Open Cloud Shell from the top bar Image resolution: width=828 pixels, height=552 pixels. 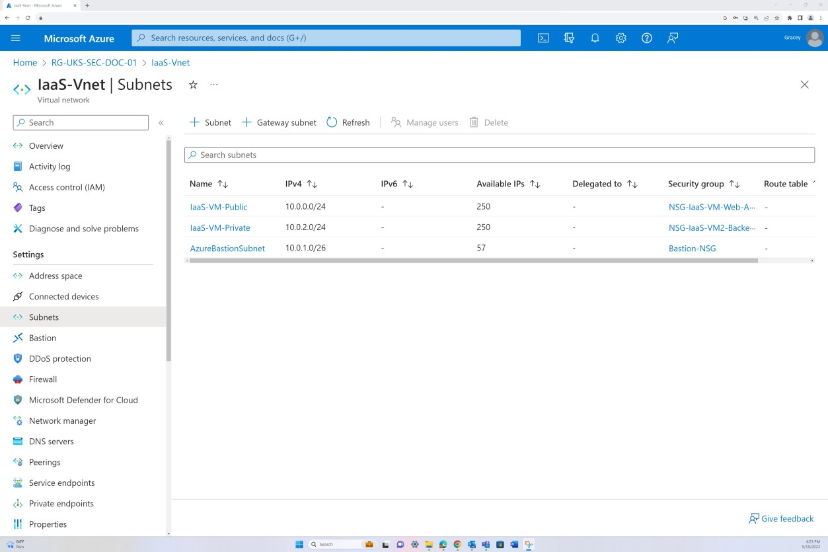point(543,38)
